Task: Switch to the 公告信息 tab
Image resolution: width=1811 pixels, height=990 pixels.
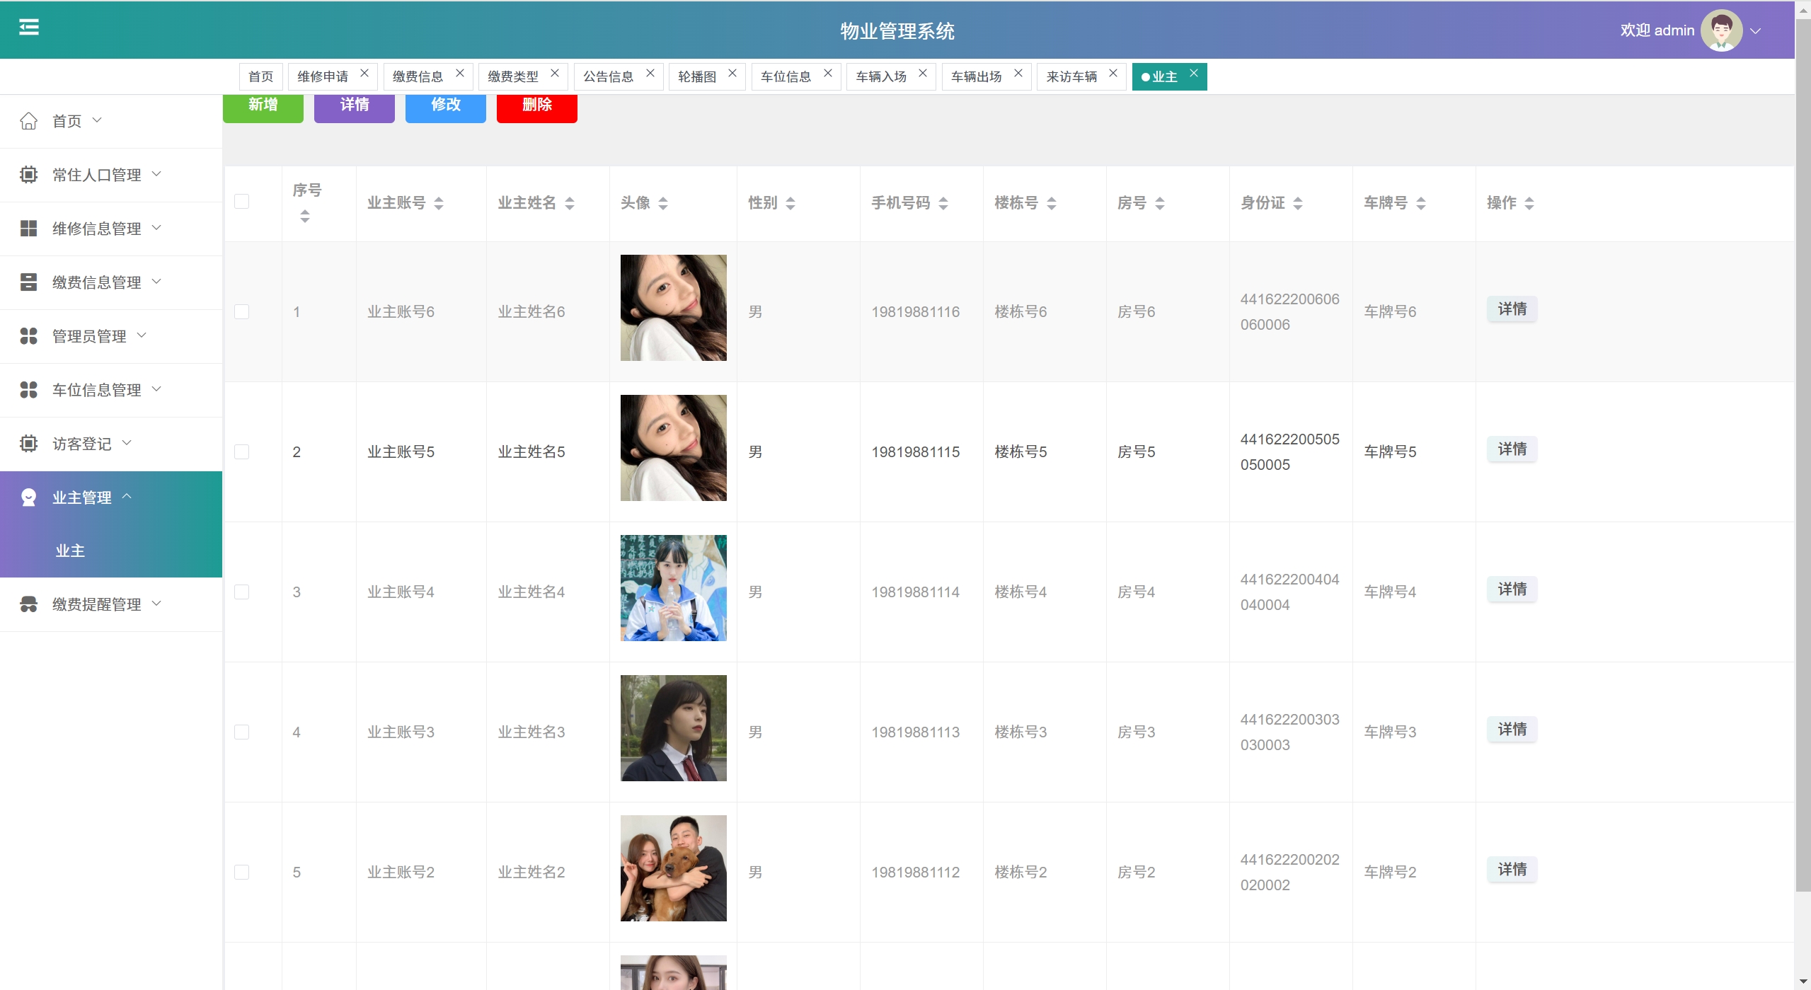Action: click(x=608, y=76)
